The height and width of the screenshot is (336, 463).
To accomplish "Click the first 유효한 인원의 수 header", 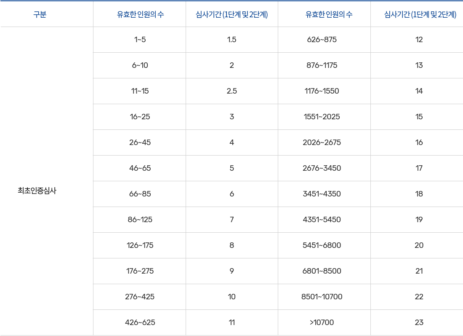I will click(x=140, y=14).
